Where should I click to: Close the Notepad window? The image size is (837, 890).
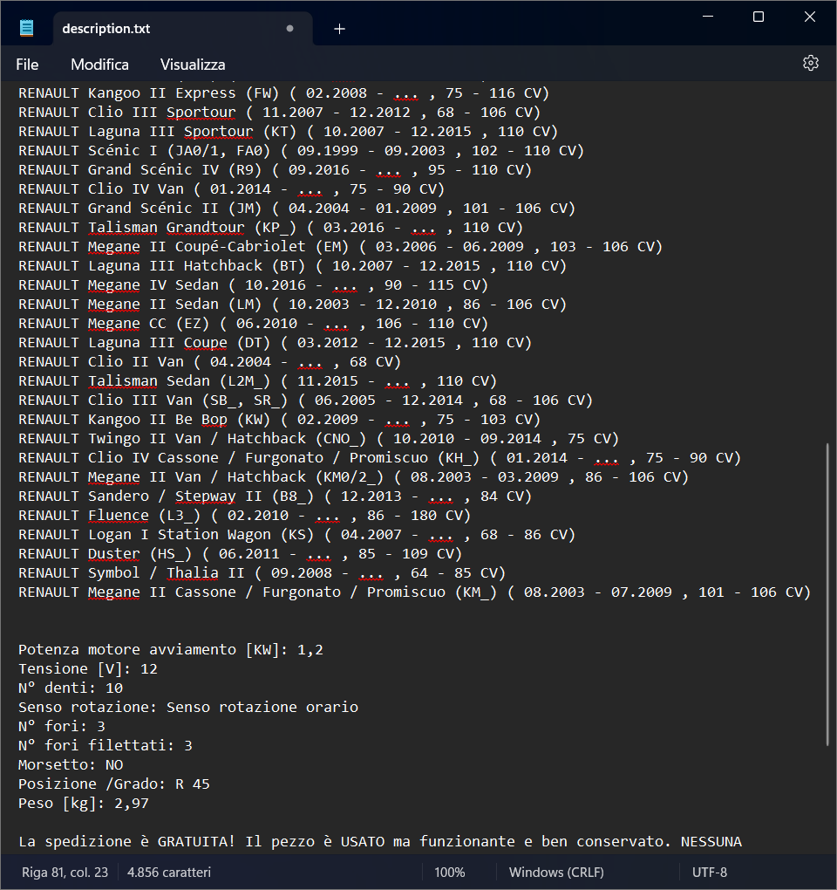point(810,17)
